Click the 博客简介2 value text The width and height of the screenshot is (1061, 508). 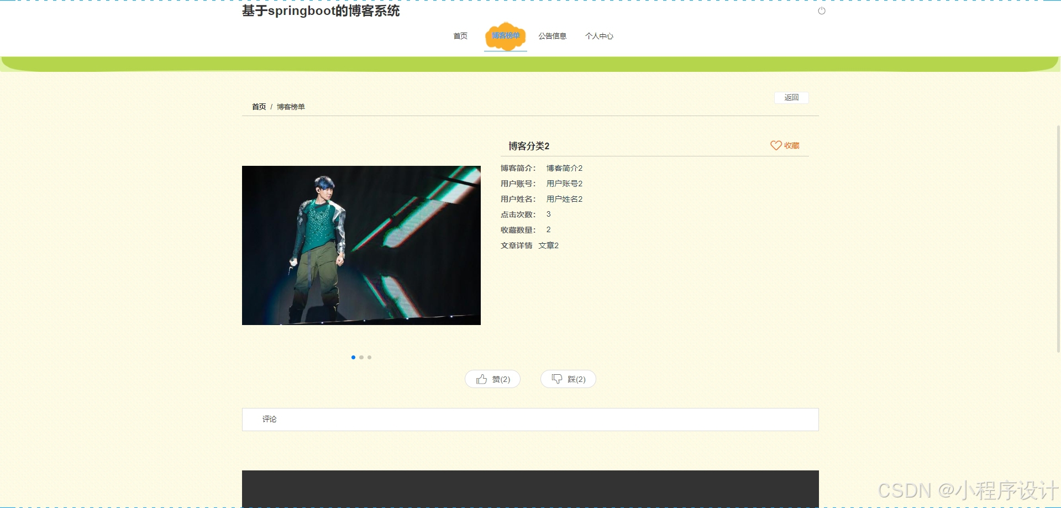(x=564, y=168)
